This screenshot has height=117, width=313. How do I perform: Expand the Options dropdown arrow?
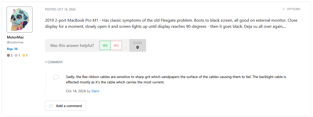(x=284, y=9)
